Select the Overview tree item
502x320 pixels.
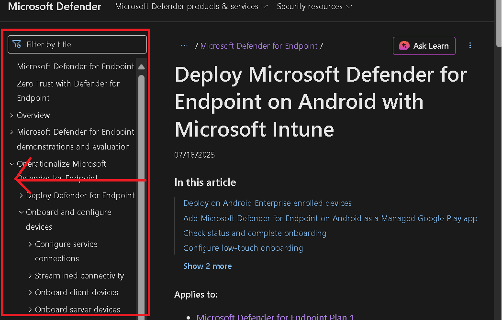(x=33, y=115)
